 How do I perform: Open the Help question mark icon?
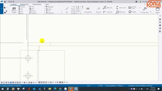tap(136, 2)
